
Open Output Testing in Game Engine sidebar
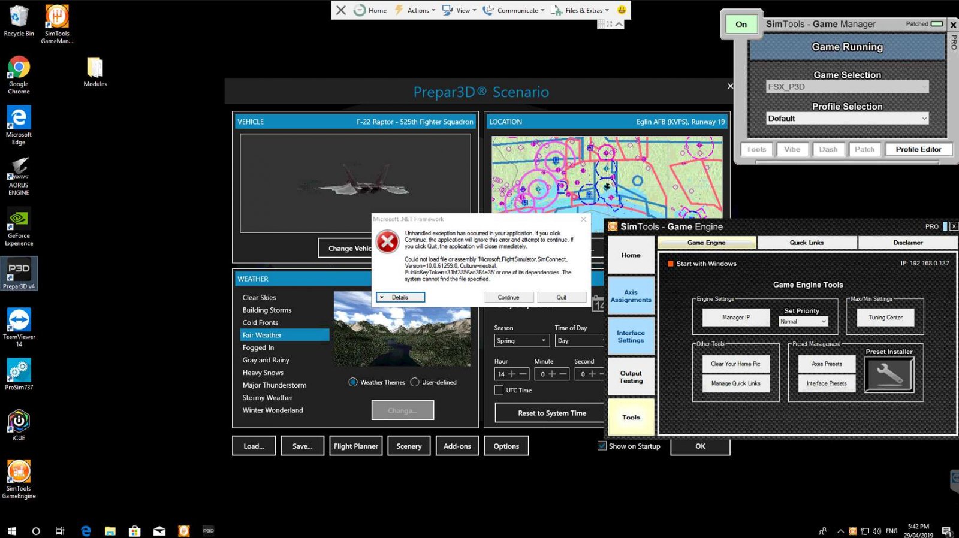click(631, 377)
